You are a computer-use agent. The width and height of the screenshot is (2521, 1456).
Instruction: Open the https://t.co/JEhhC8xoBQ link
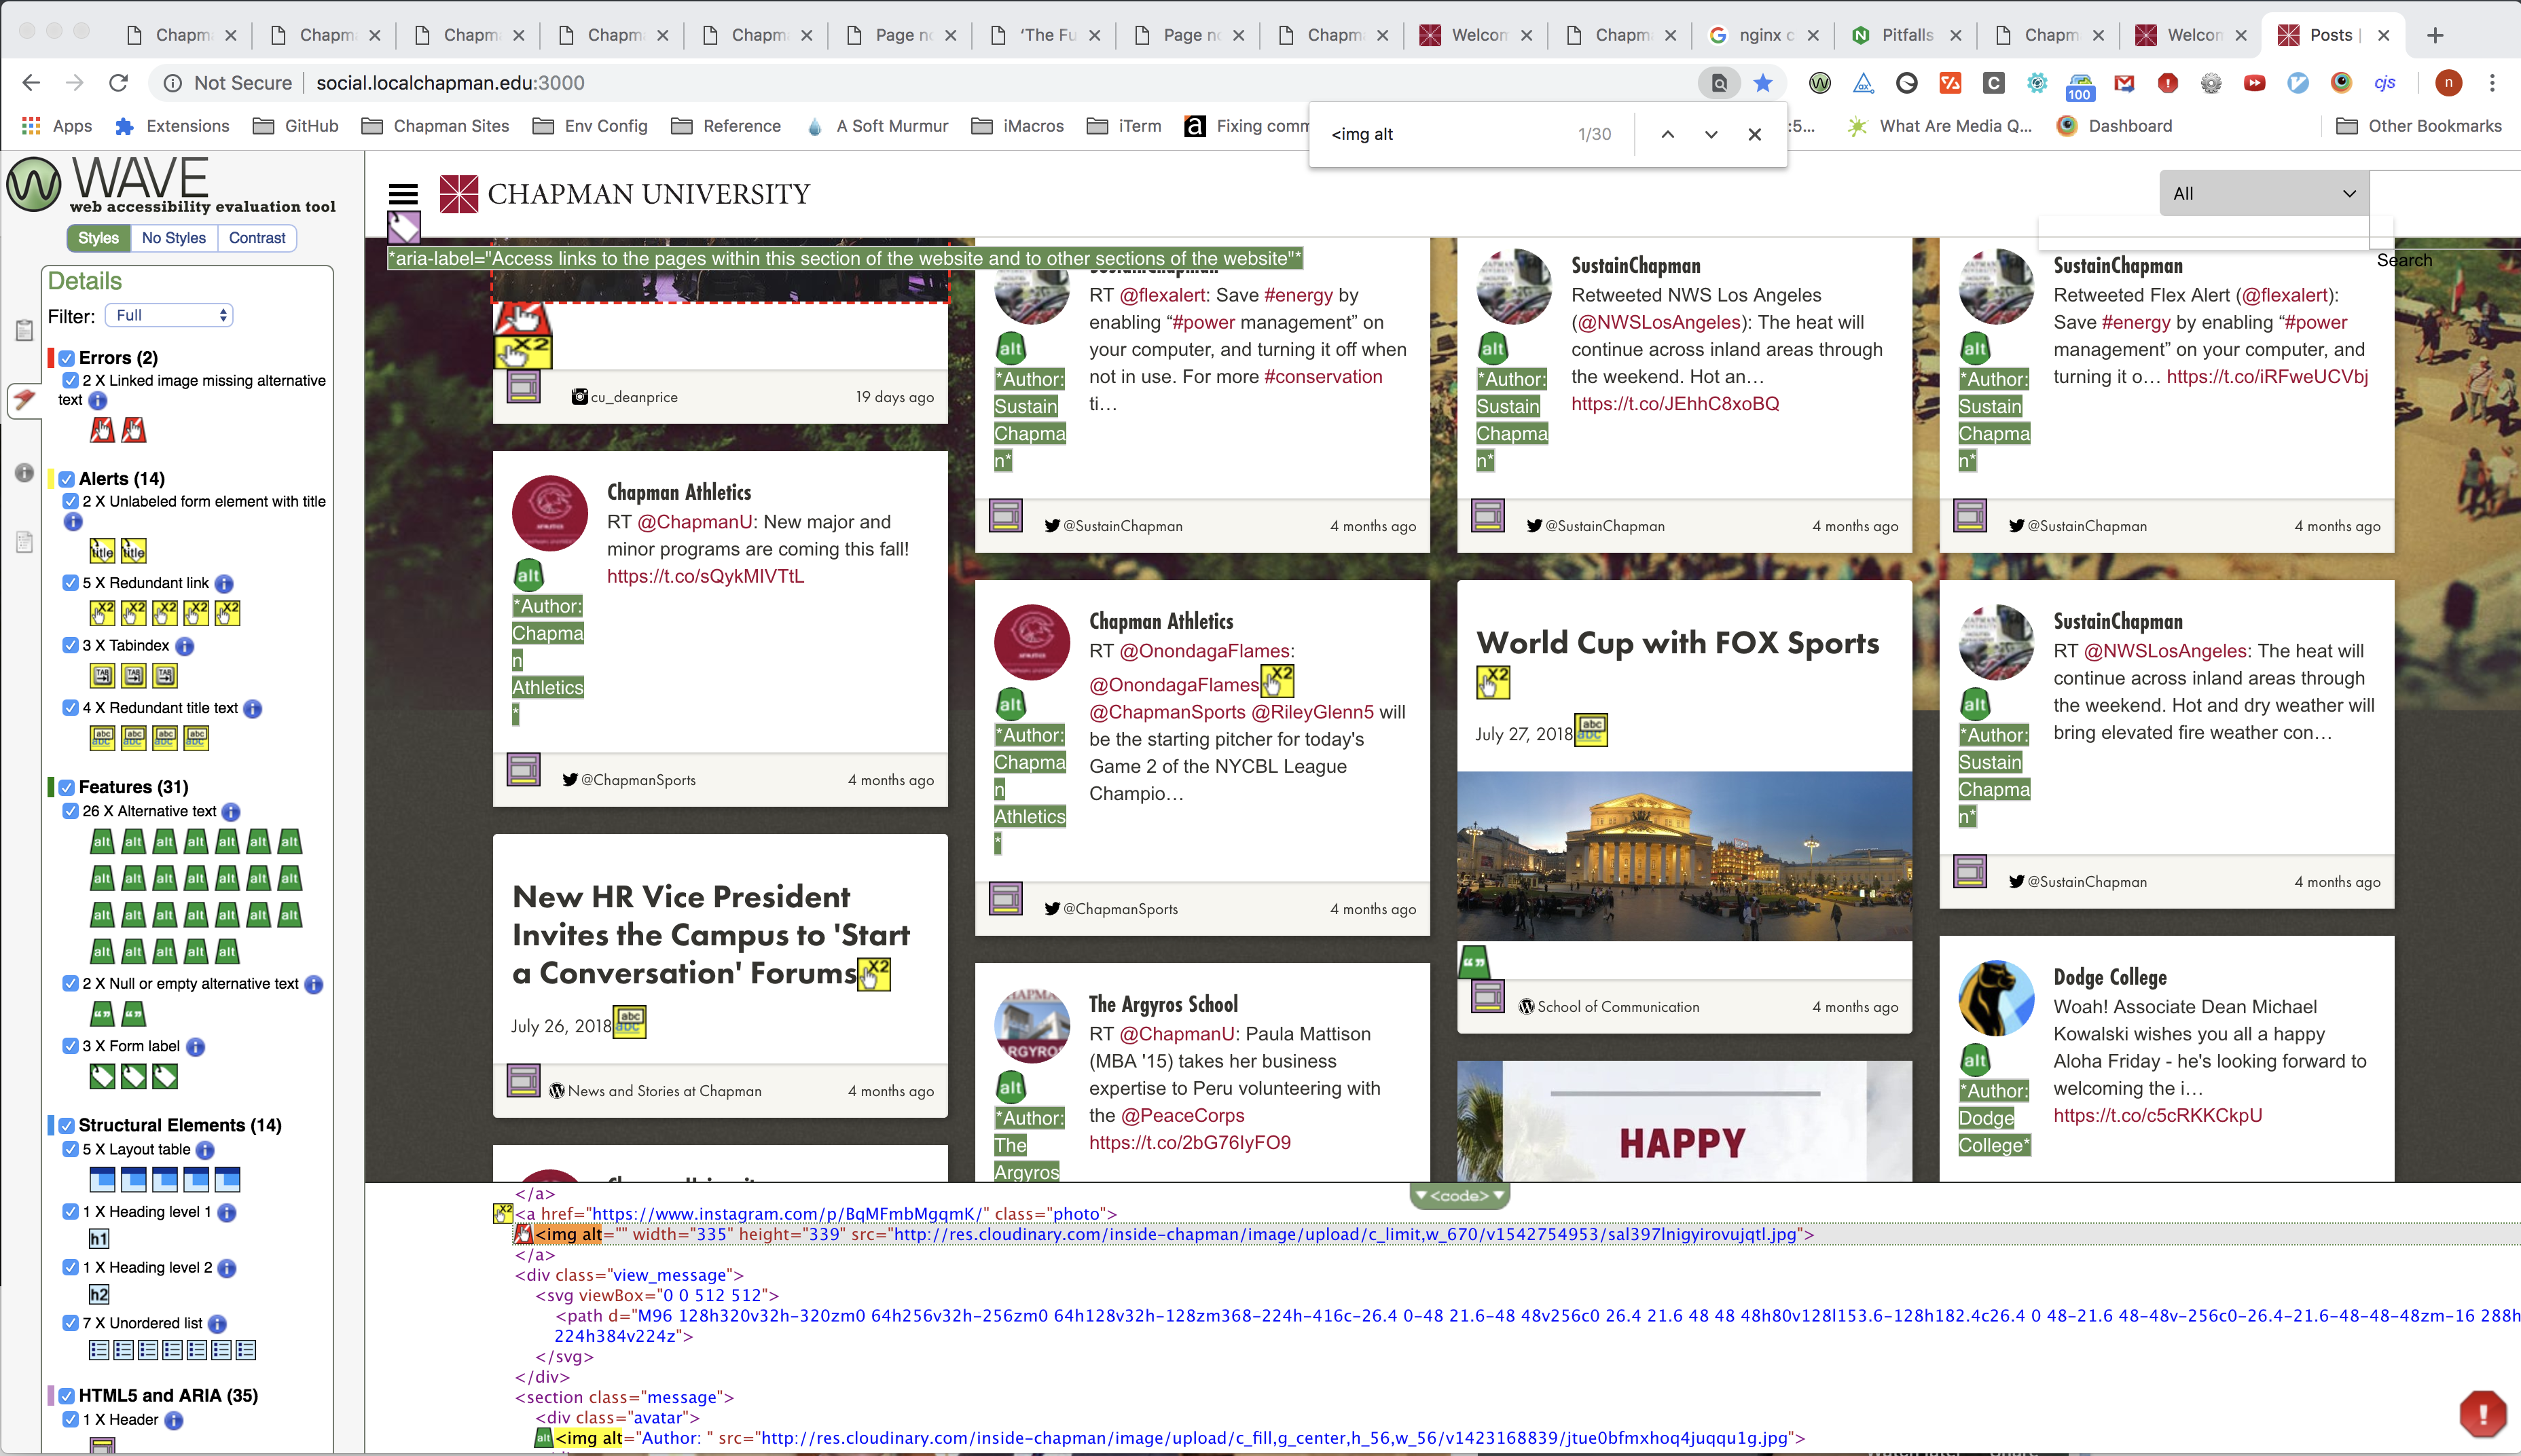tap(1675, 404)
